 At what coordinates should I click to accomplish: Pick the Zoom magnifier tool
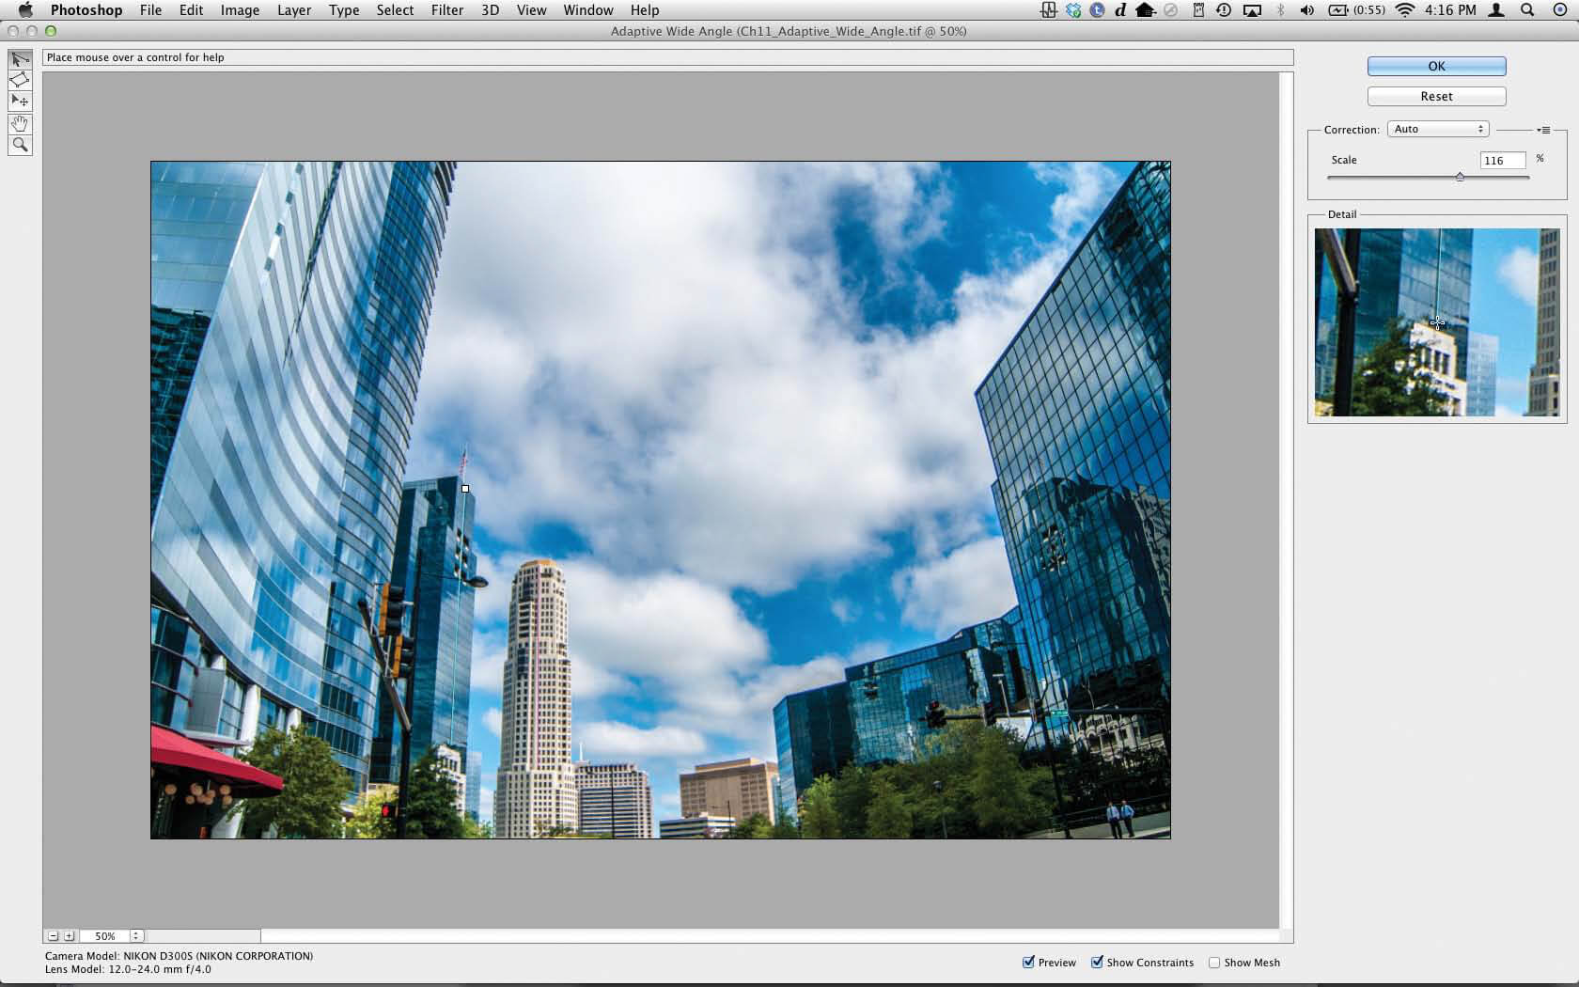click(x=20, y=145)
